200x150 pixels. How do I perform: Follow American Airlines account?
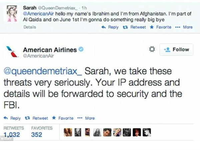[x=177, y=49]
